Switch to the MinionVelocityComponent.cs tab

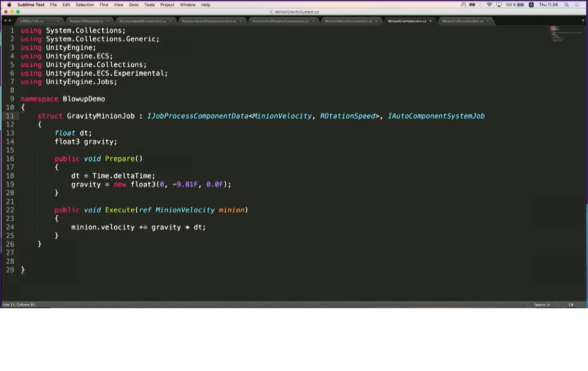coord(352,21)
